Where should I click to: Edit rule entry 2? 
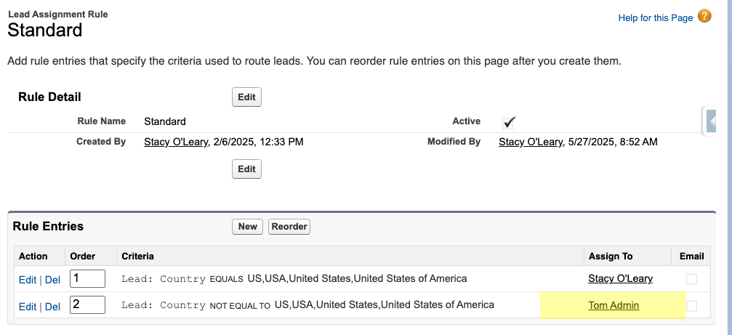pyautogui.click(x=28, y=307)
